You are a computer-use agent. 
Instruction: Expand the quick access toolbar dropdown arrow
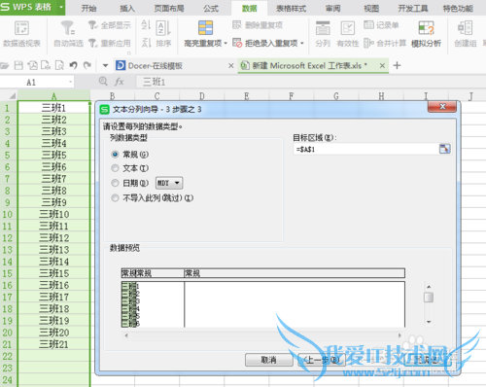click(x=105, y=65)
